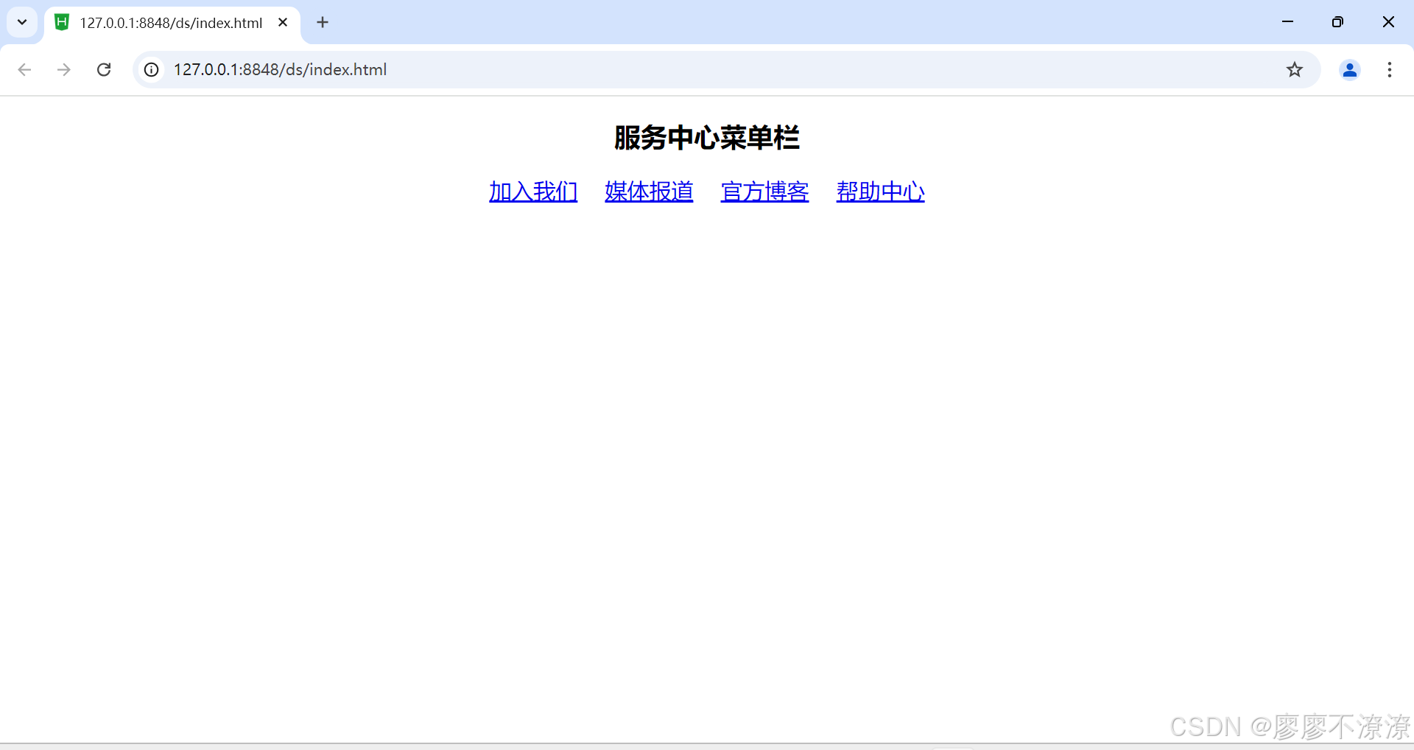Close the browser window
Image resolution: width=1414 pixels, height=750 pixels.
tap(1388, 22)
